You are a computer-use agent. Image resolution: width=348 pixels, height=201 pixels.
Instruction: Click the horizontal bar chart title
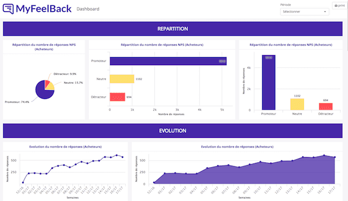(x=162, y=45)
